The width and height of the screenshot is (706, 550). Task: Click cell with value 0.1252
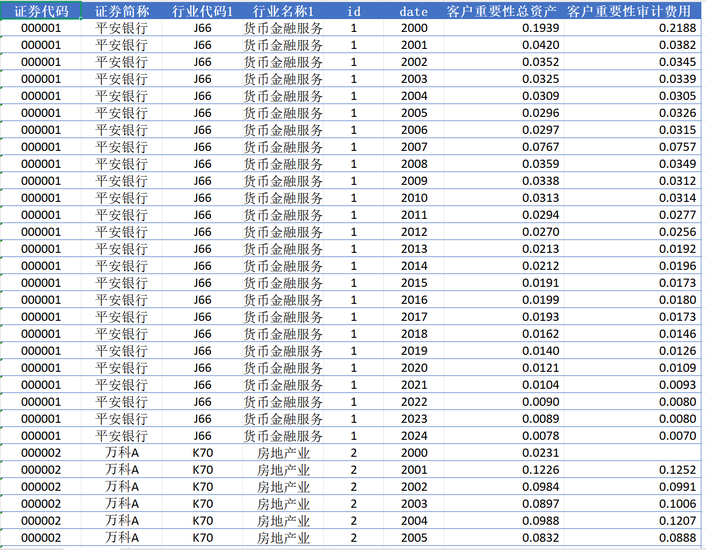[x=632, y=470]
